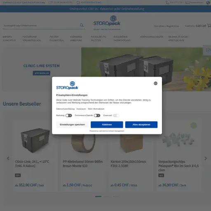Click the contact form envelope icon in the top bar

[188, 2]
